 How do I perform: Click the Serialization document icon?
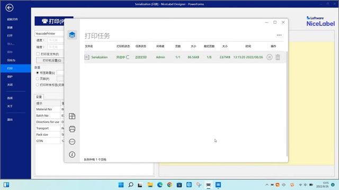(87, 57)
